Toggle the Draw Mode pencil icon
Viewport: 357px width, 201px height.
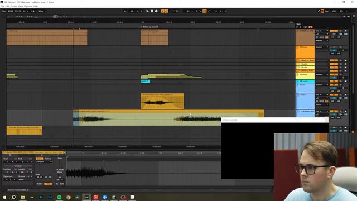(x=319, y=11)
